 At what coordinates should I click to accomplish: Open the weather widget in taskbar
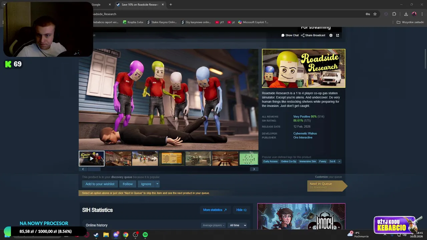point(358,234)
